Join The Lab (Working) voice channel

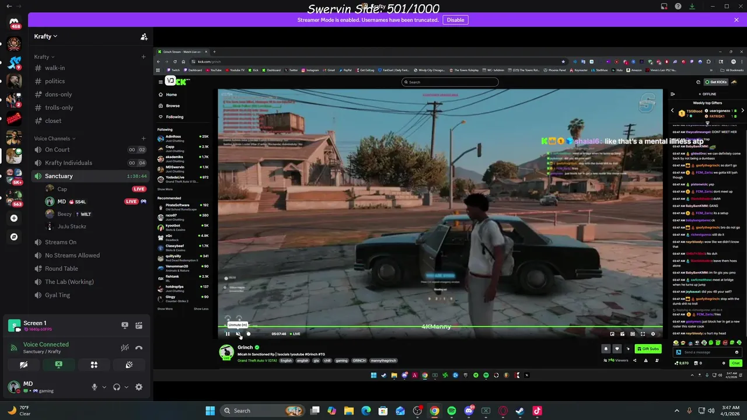coord(91,282)
